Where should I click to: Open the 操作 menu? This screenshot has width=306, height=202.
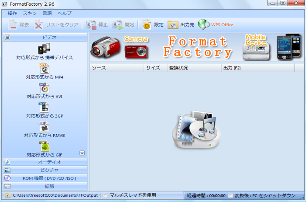pyautogui.click(x=12, y=13)
